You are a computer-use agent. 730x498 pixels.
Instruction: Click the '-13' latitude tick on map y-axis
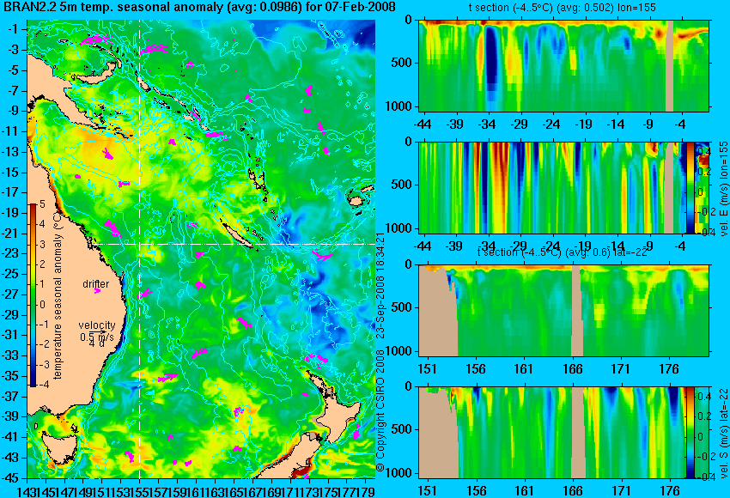[10, 152]
